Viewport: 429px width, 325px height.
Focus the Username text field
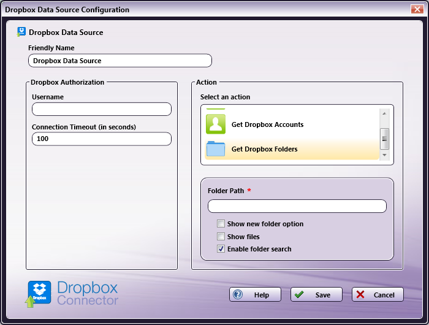click(102, 109)
